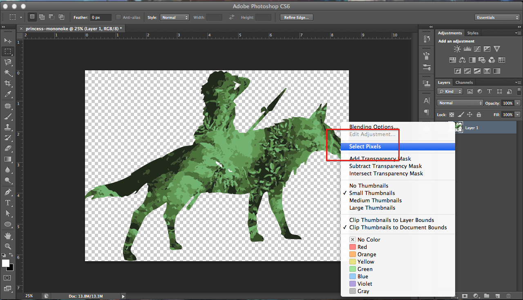Enable Subtract from selection mode
The width and height of the screenshot is (523, 300).
(x=51, y=17)
